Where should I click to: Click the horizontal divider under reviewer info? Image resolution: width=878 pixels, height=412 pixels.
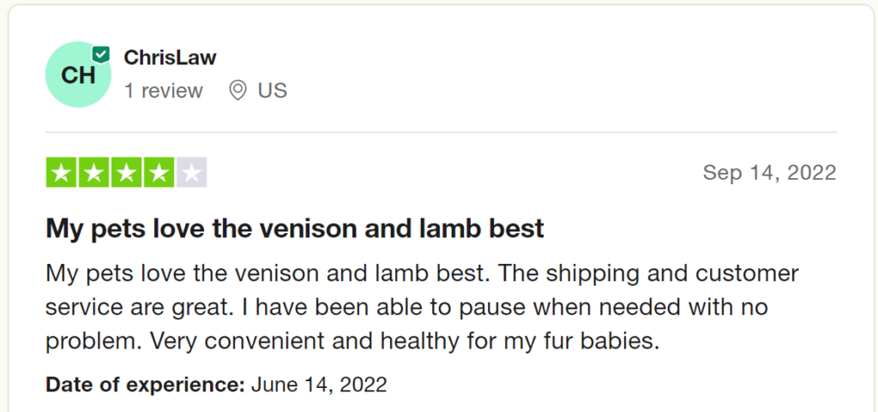pyautogui.click(x=442, y=133)
